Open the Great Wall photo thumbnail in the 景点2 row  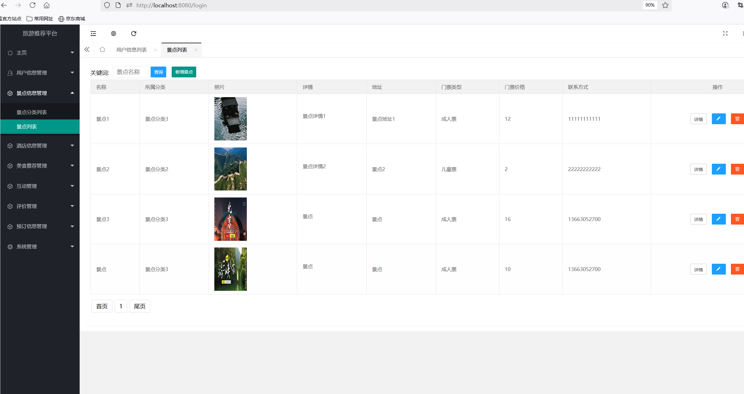point(230,169)
